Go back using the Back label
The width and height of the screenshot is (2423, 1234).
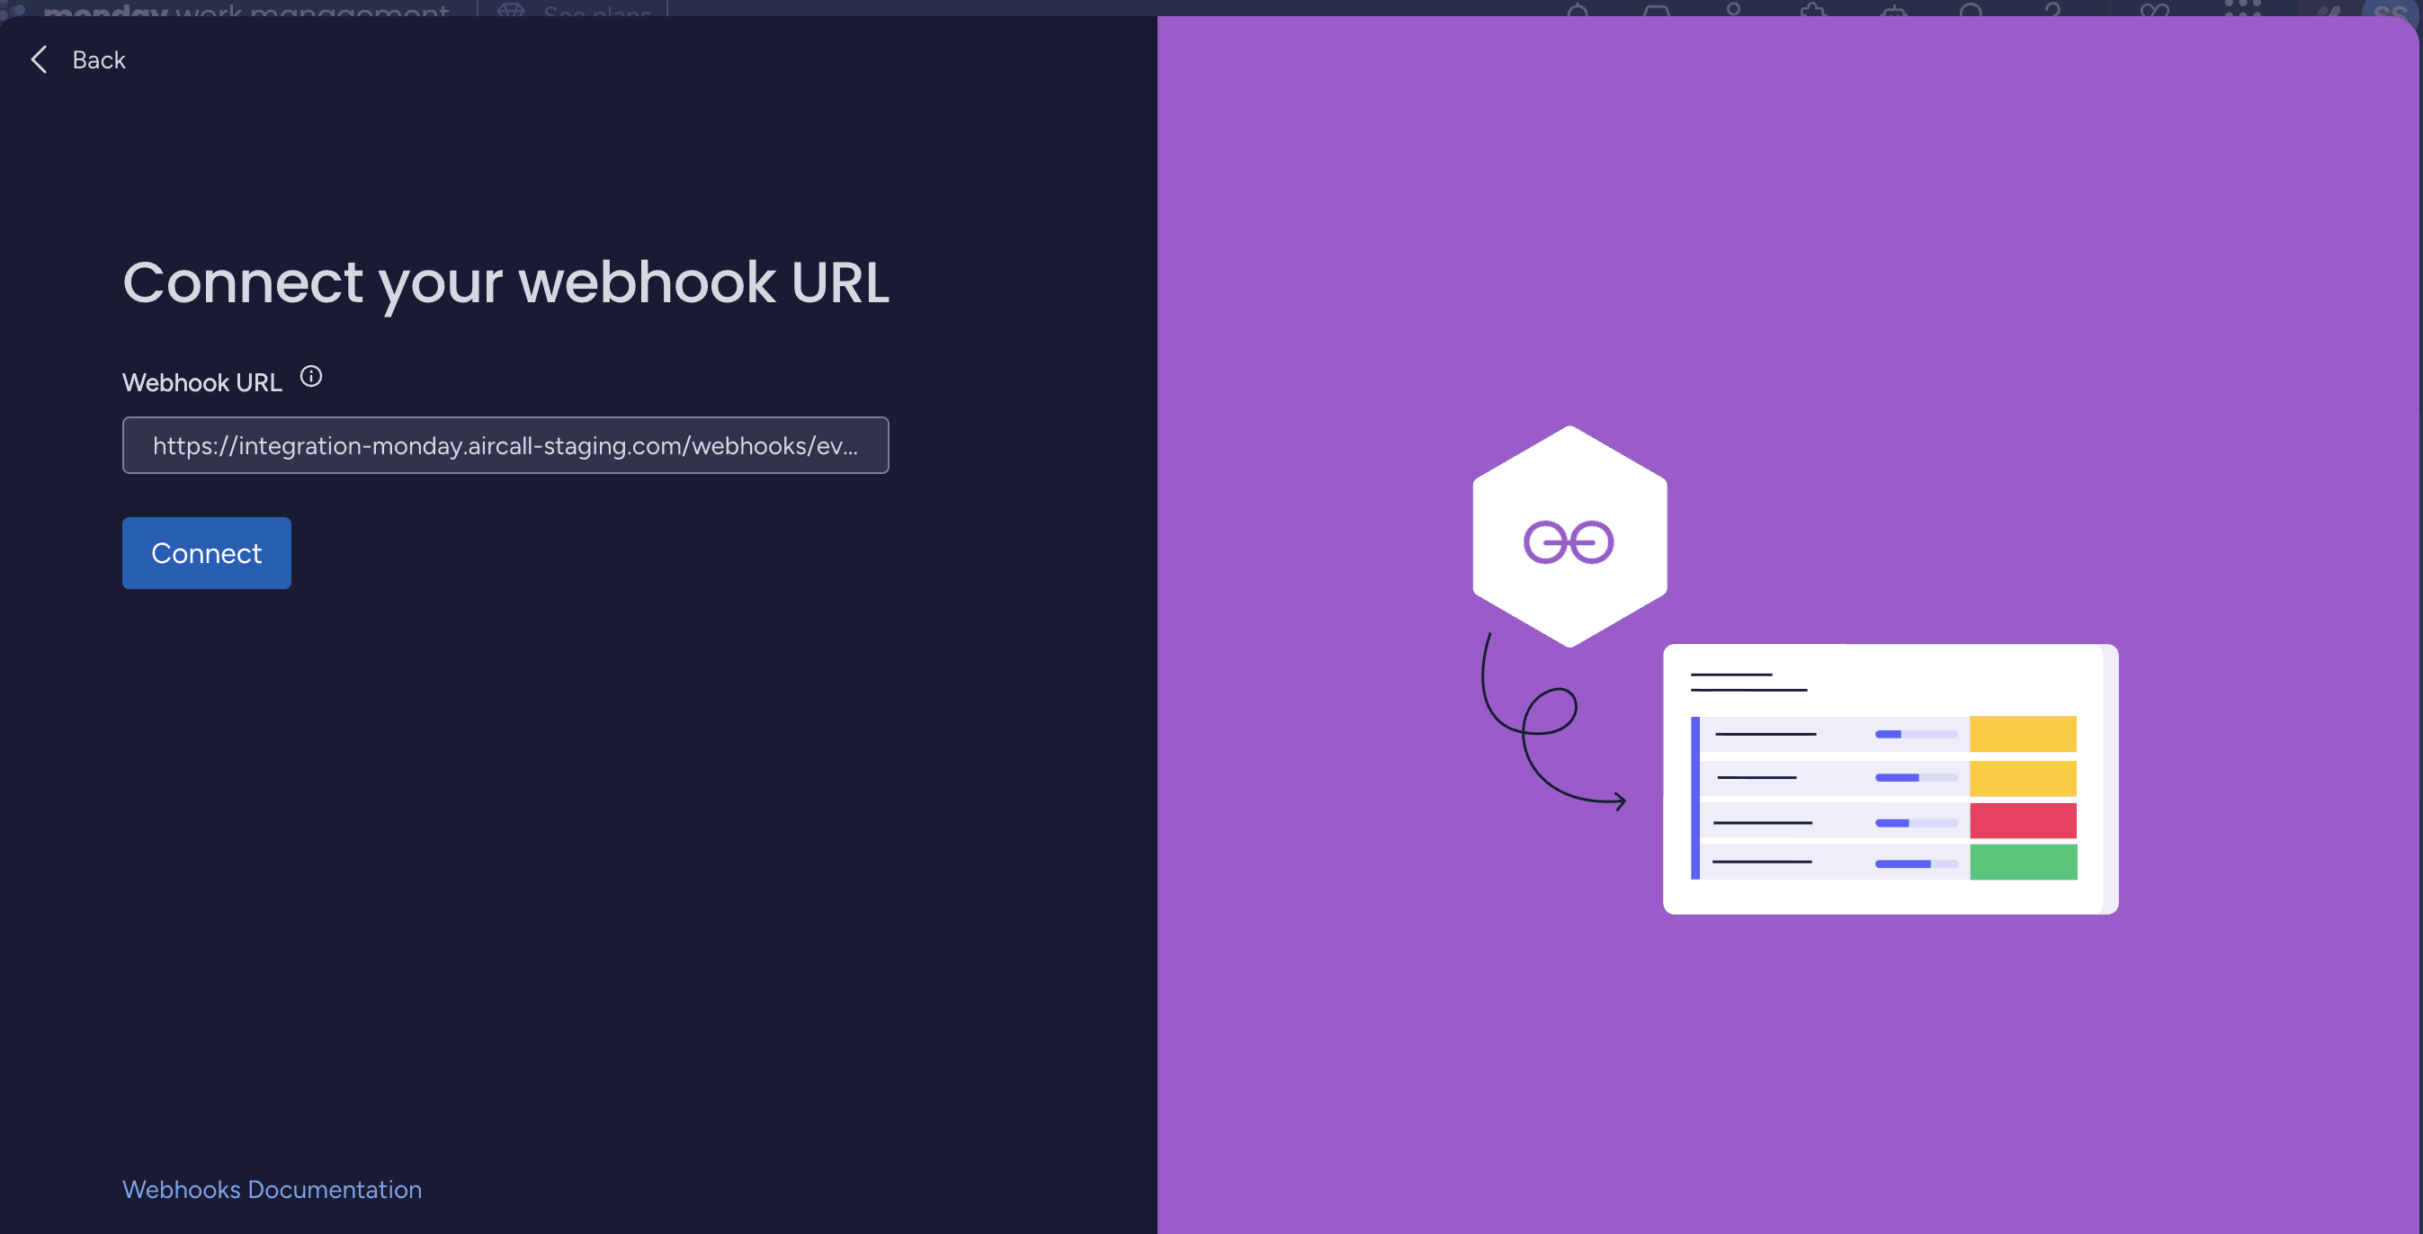click(x=98, y=59)
